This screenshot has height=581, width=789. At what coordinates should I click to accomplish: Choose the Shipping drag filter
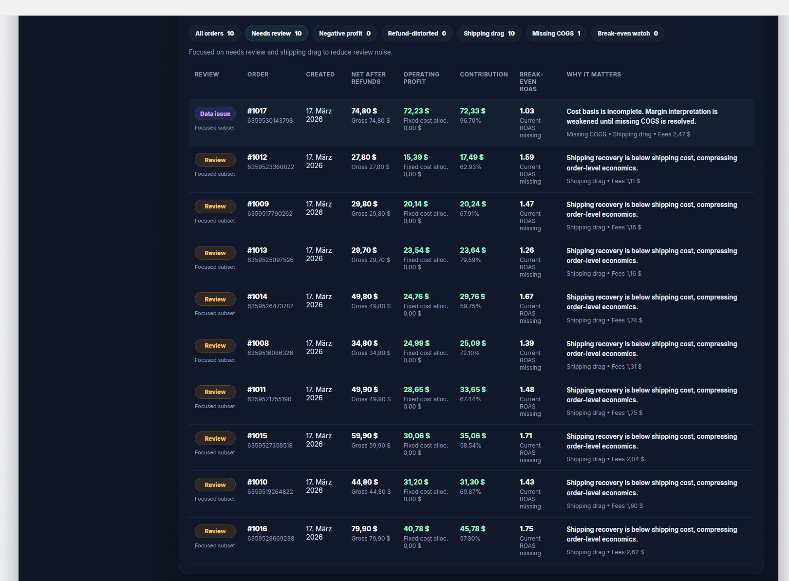(488, 34)
